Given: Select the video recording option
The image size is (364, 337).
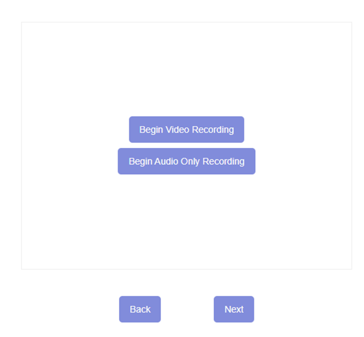Looking at the screenshot, I should (186, 129).
